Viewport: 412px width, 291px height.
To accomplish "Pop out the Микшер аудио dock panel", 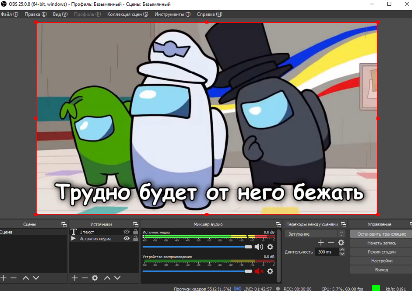I will pos(278,224).
